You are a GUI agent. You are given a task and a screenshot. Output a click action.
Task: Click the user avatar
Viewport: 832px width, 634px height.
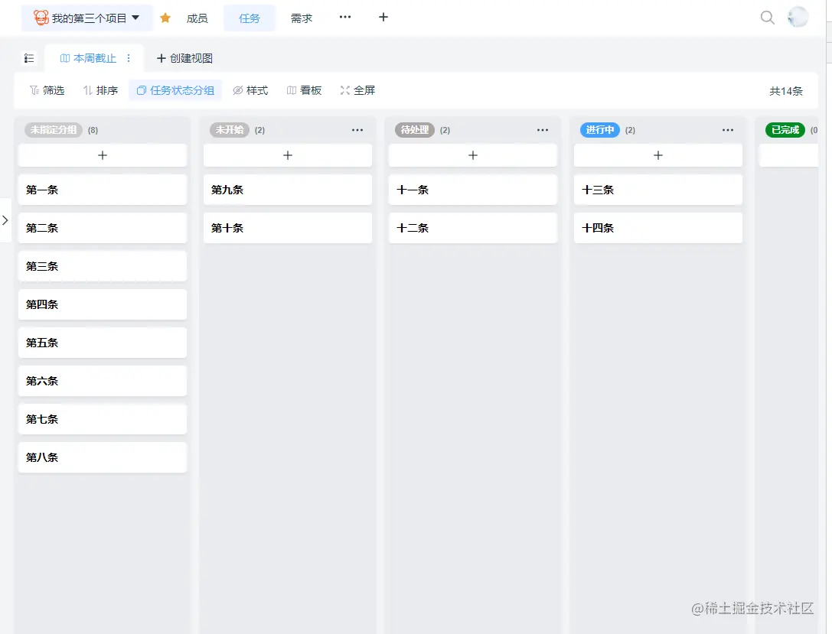point(798,18)
